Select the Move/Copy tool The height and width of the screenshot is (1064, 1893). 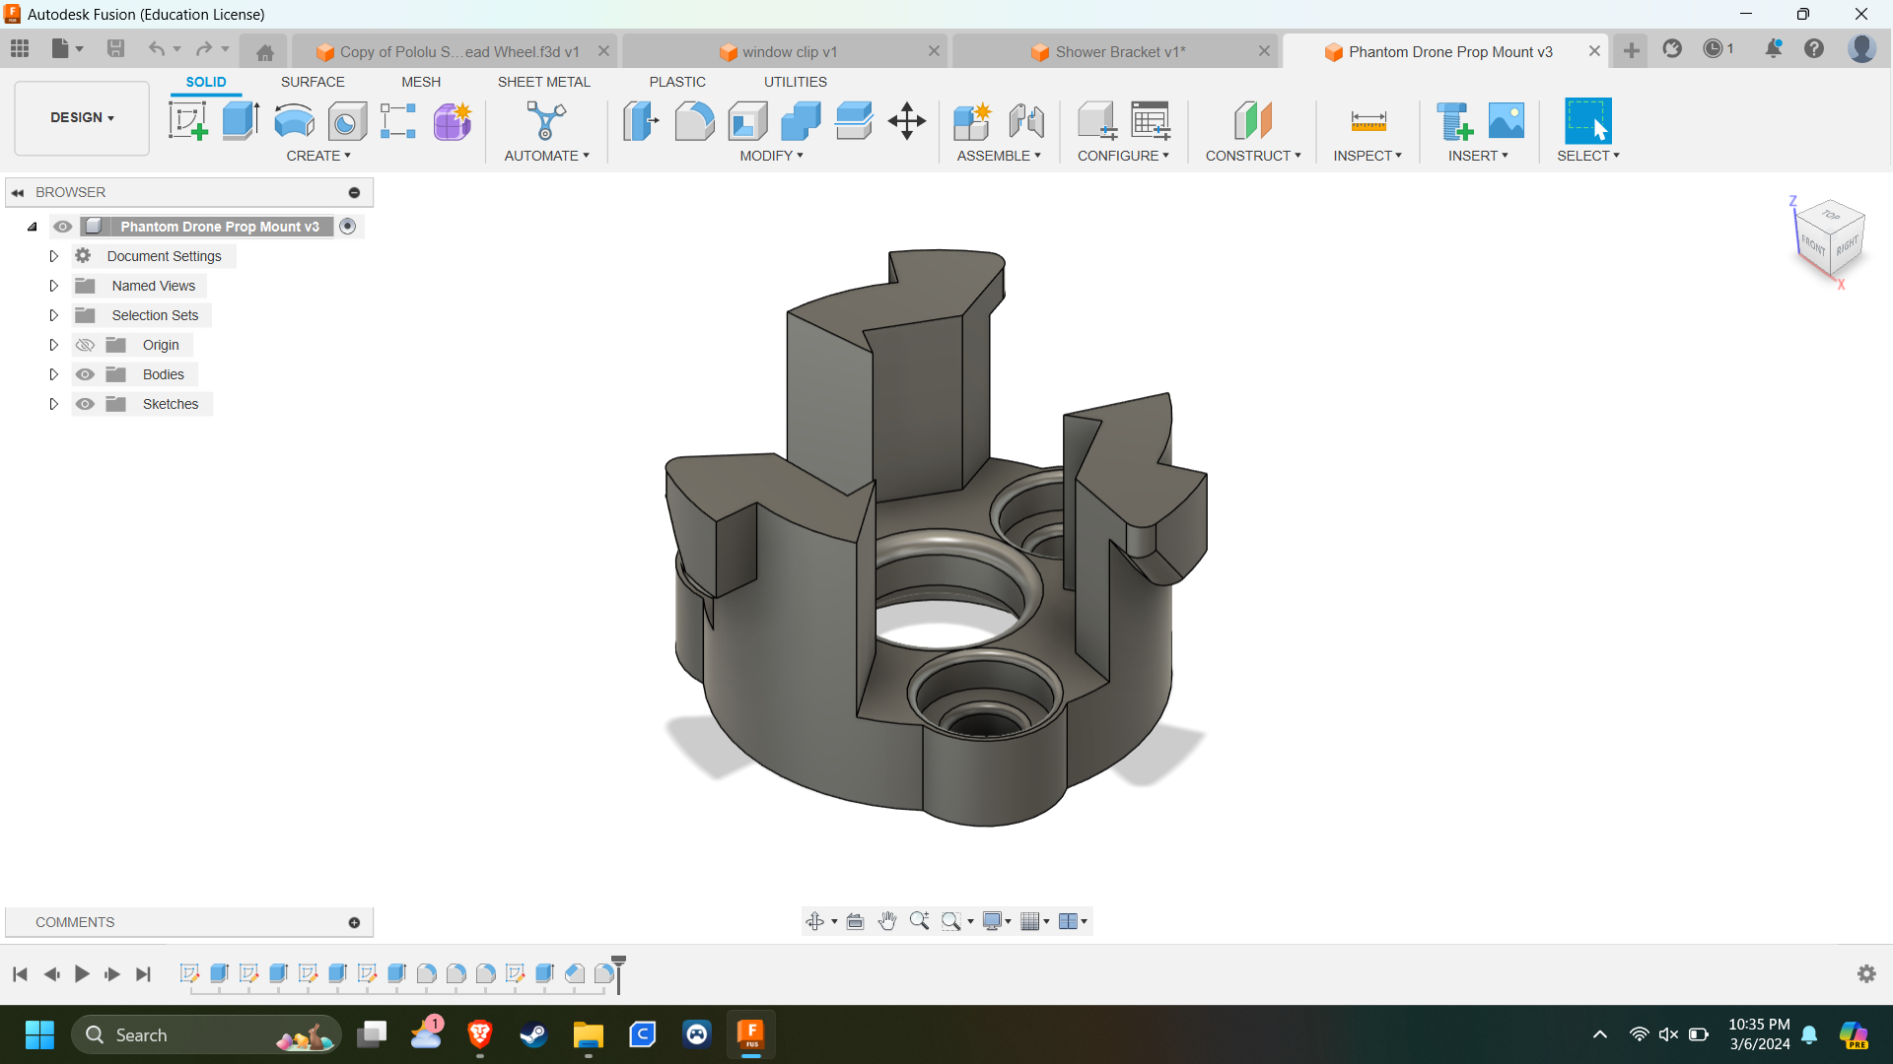coord(906,121)
